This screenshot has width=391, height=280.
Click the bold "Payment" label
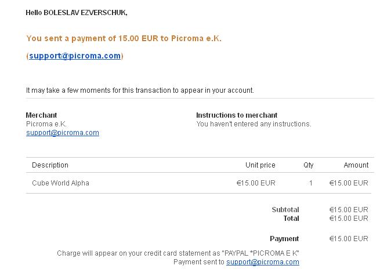284,239
